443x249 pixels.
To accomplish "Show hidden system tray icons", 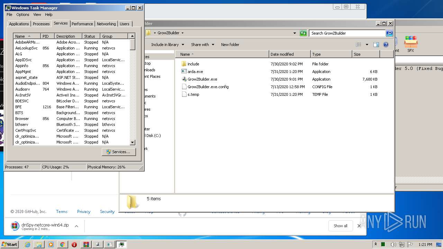I will tap(376, 245).
